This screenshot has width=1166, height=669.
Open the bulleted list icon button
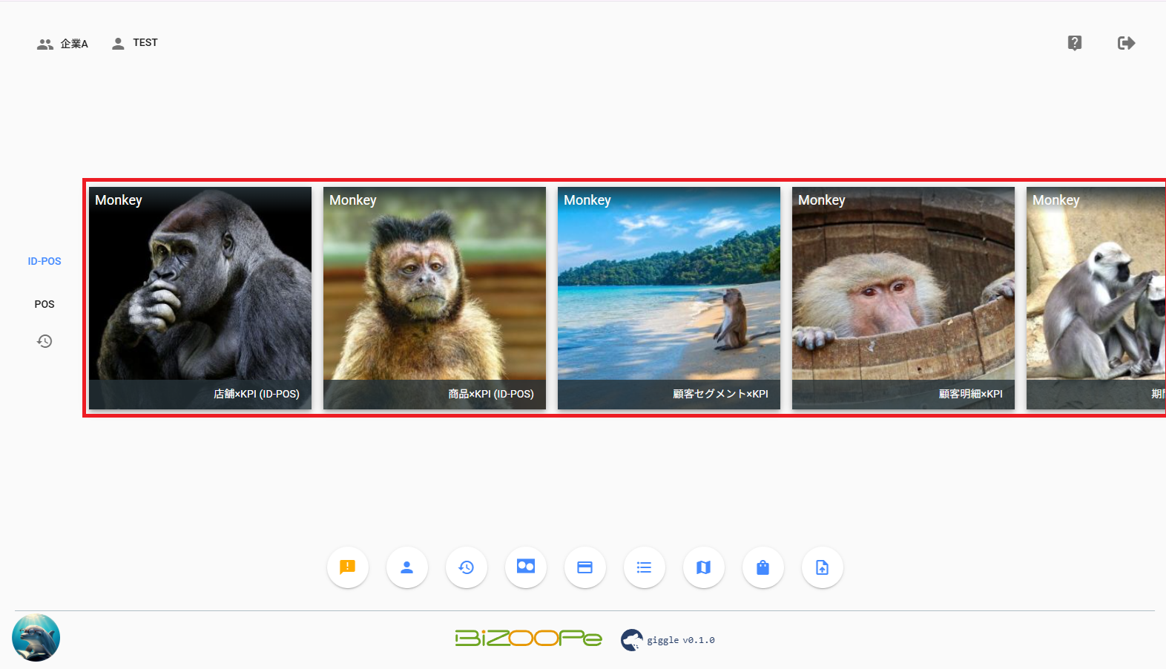coord(644,567)
